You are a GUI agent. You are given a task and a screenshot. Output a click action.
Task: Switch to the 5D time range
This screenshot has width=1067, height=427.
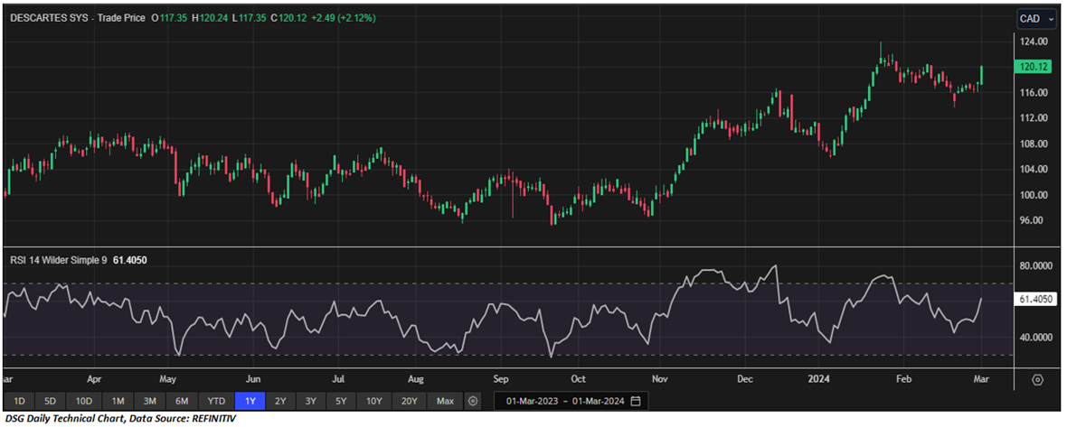click(51, 400)
